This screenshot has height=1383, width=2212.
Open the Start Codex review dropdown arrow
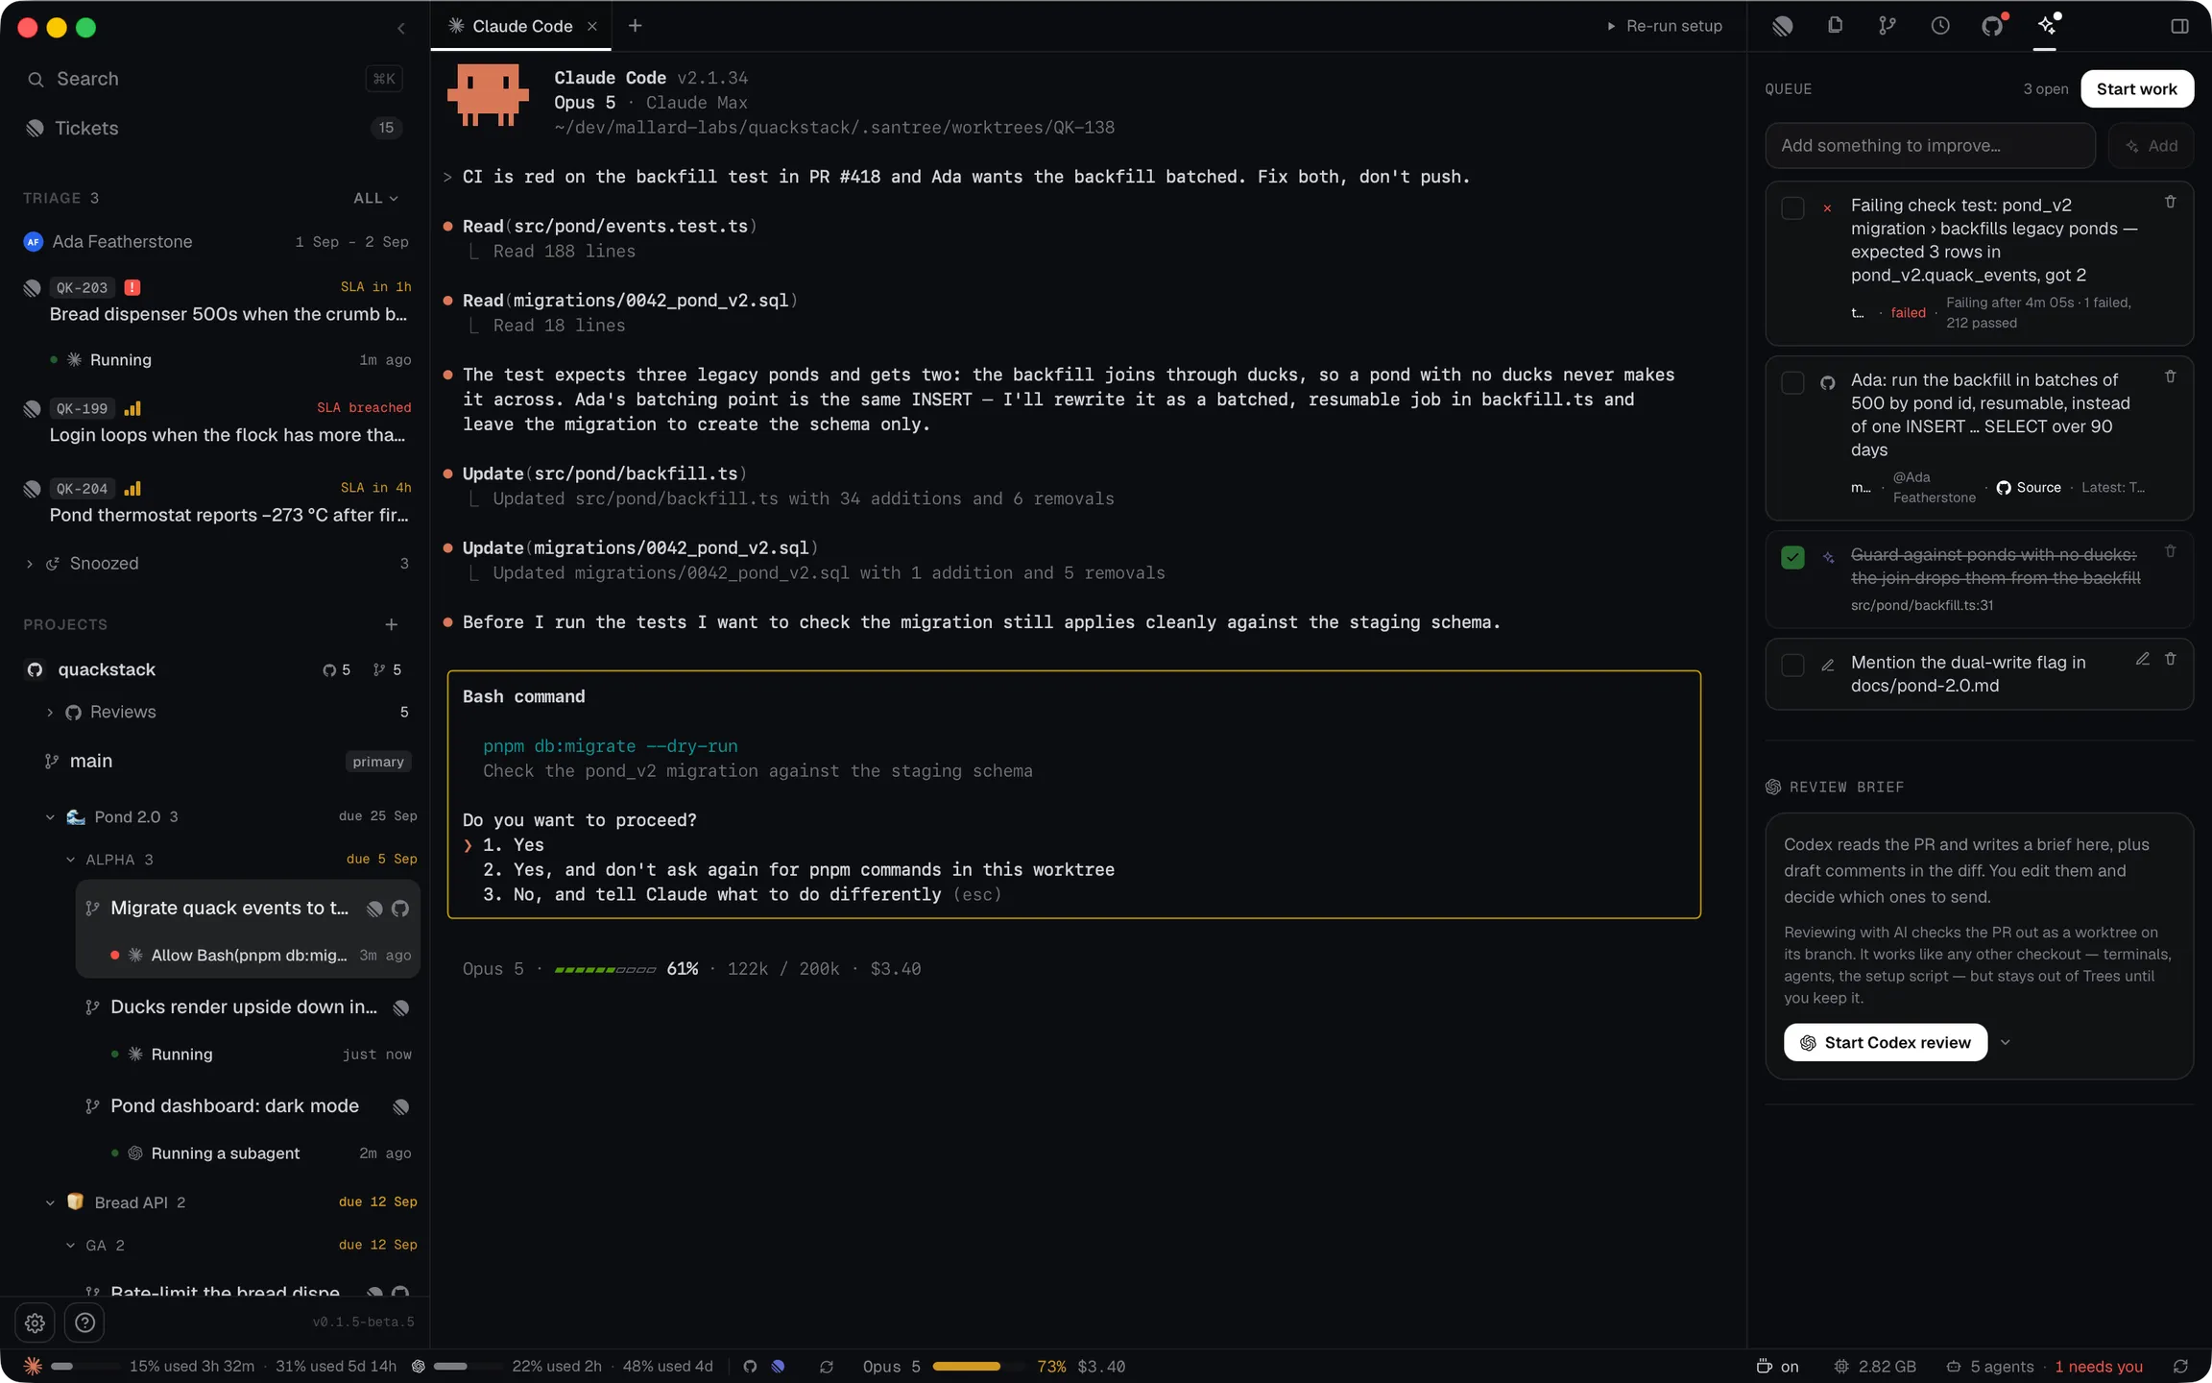click(x=2005, y=1042)
